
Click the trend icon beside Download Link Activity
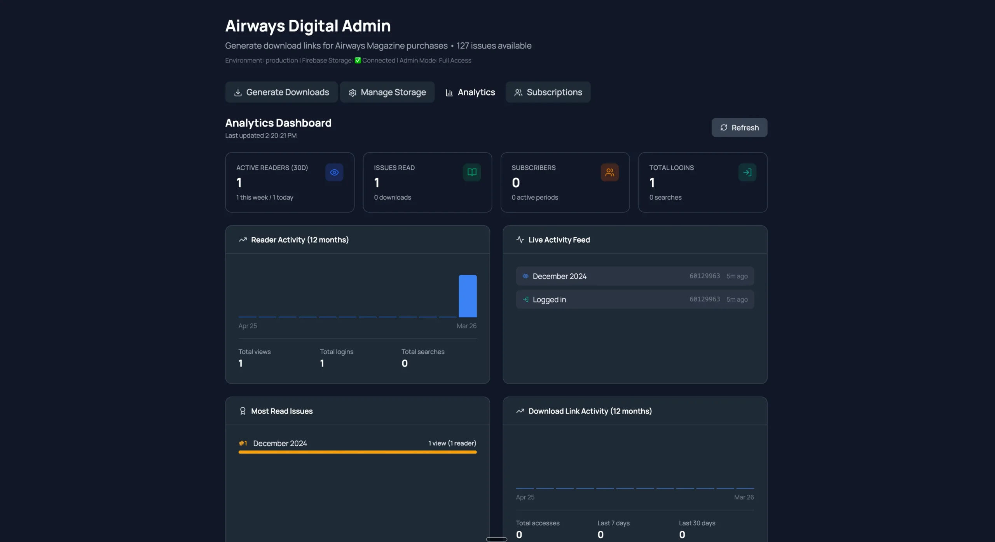coord(520,411)
